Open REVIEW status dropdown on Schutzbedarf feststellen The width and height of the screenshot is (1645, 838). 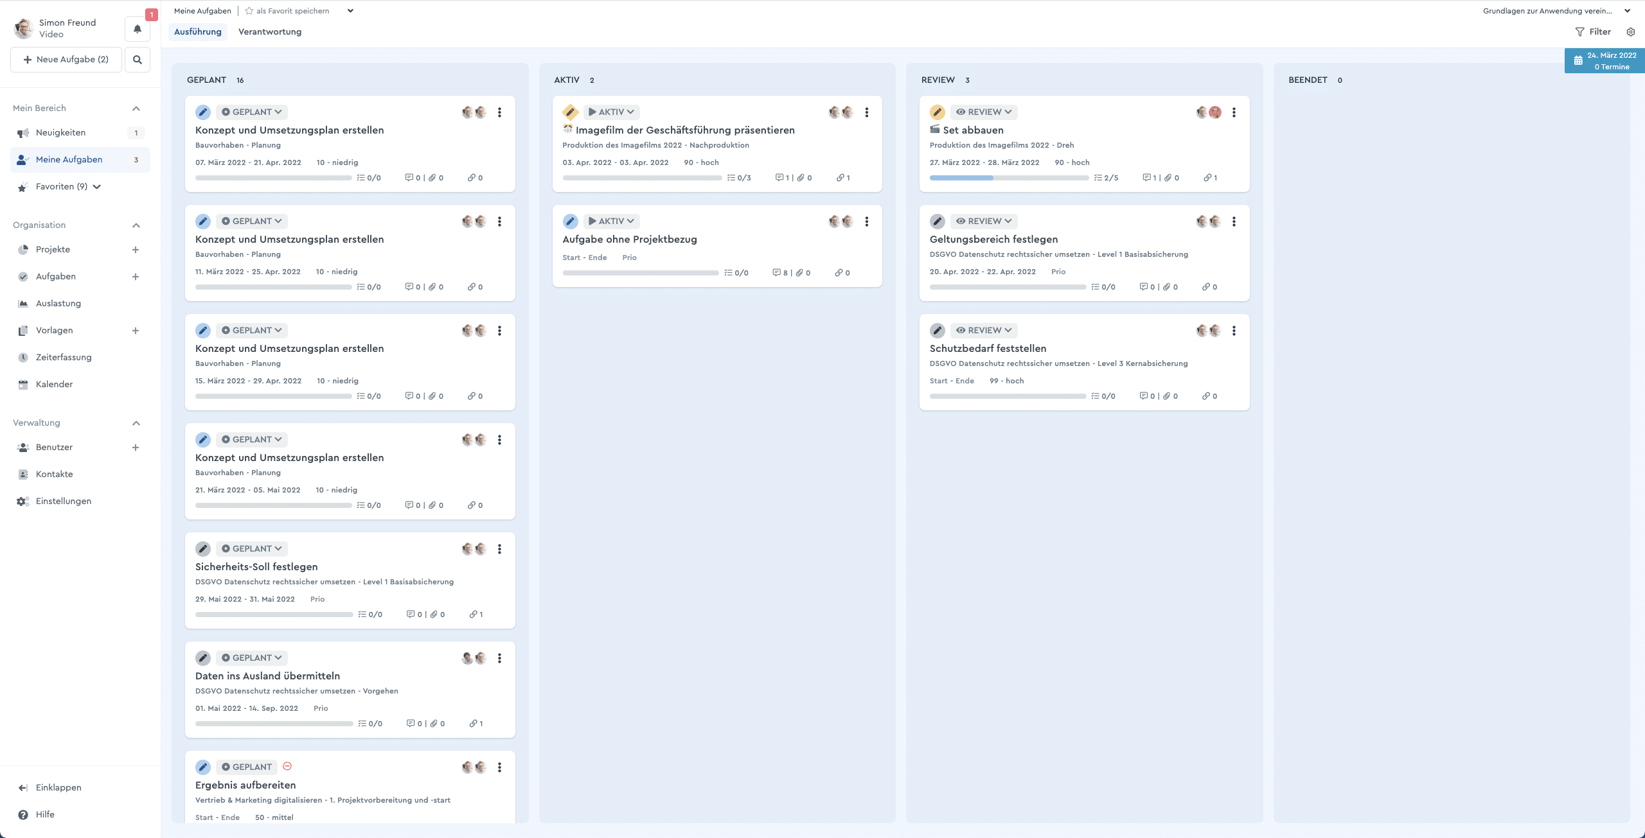coord(983,331)
